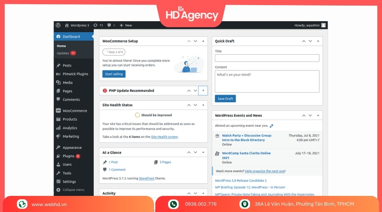The height and width of the screenshot is (212, 382).
Task: Click the pencil icon to edit event location
Action: click(x=272, y=126)
